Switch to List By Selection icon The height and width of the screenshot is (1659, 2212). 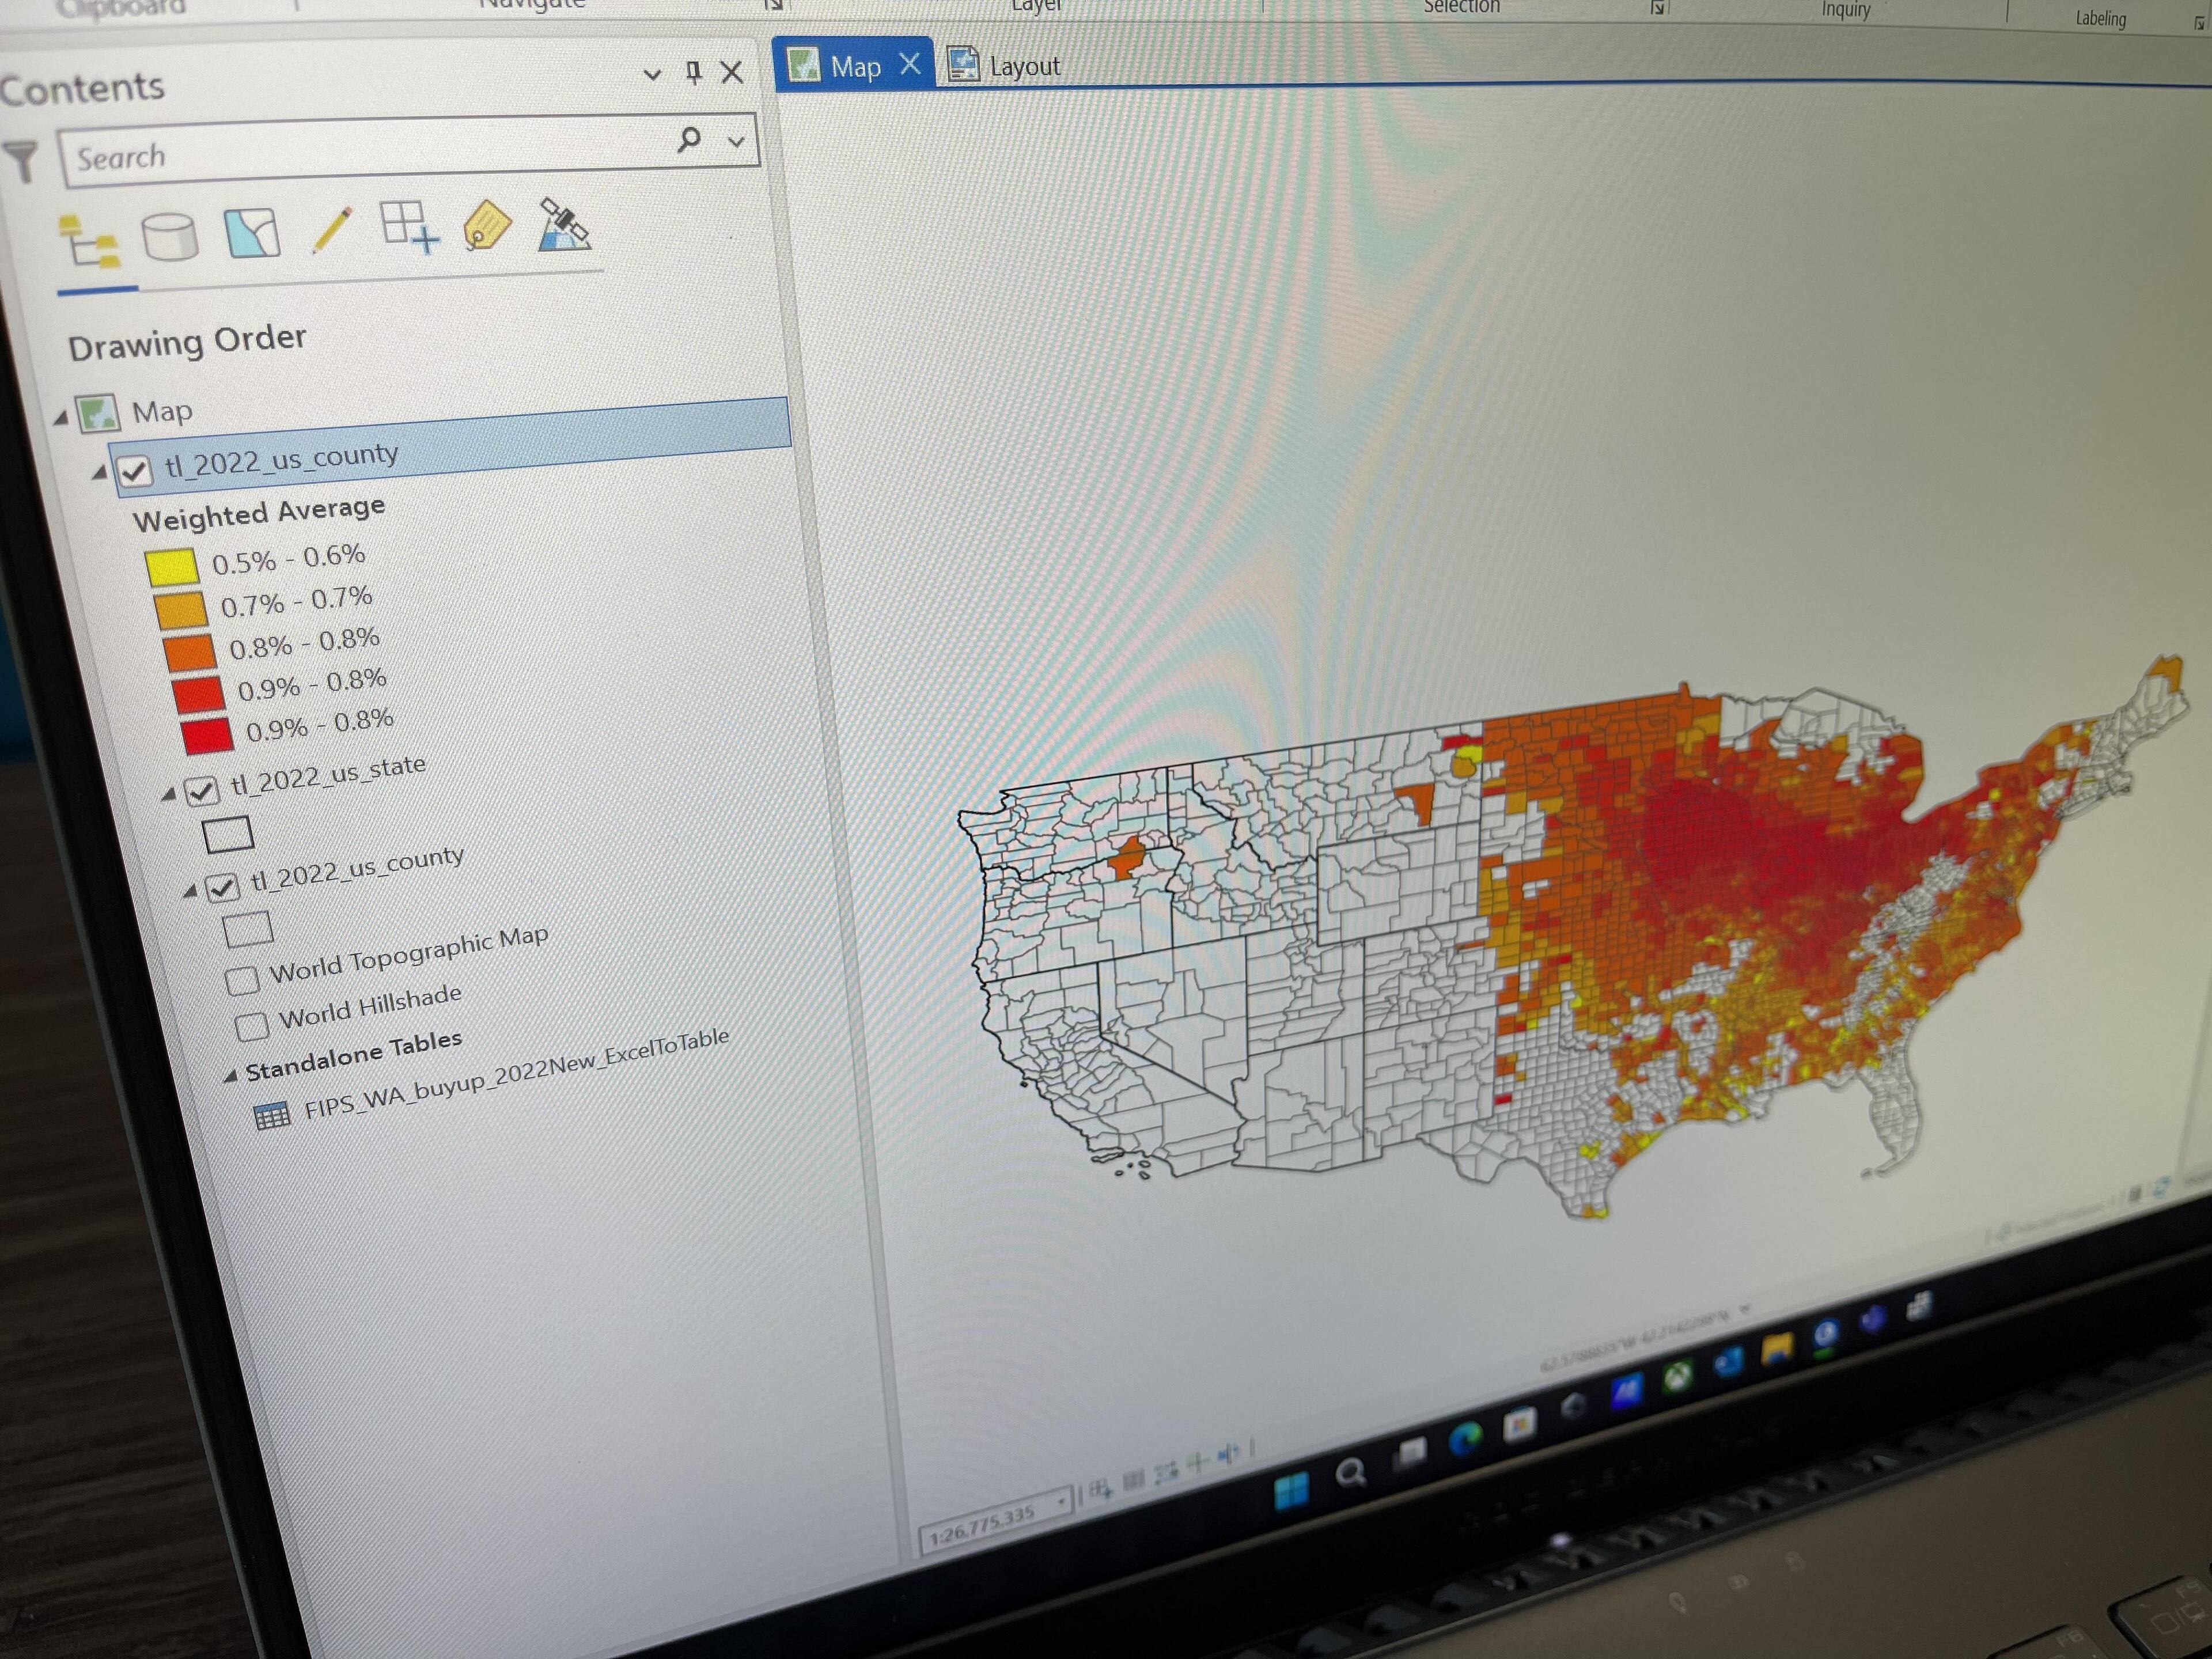(x=252, y=233)
